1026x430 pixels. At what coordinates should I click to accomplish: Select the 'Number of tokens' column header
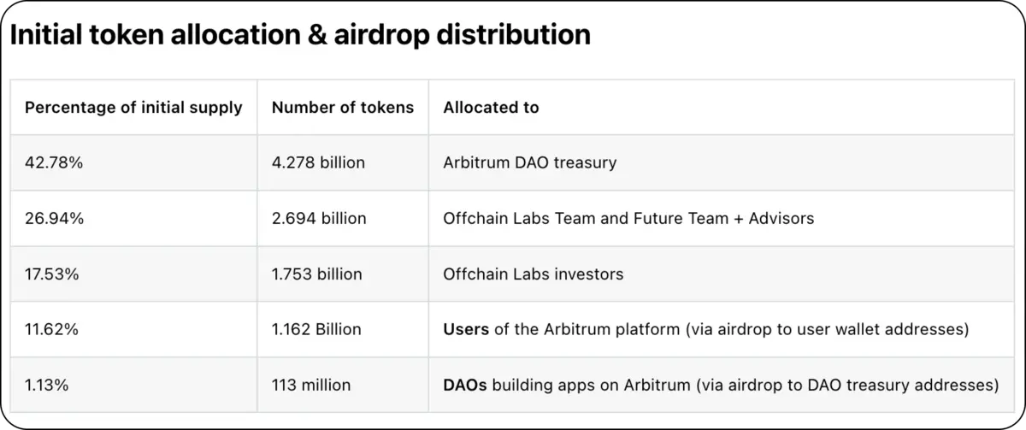coord(342,108)
